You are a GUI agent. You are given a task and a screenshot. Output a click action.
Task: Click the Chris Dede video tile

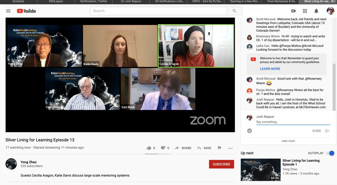(83, 89)
